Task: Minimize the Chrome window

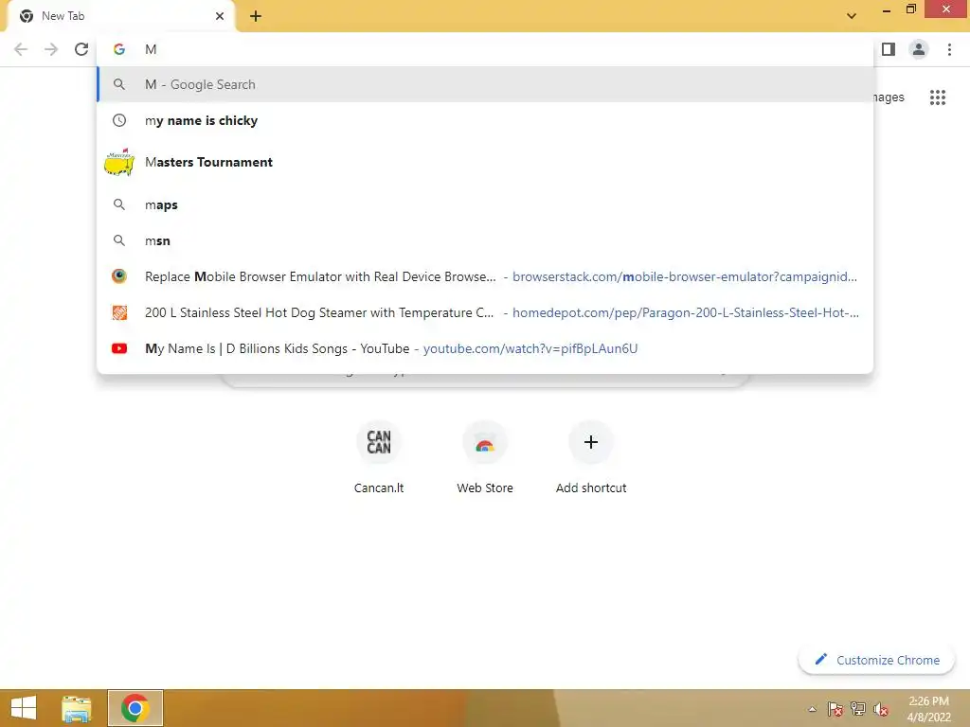Action: click(887, 10)
